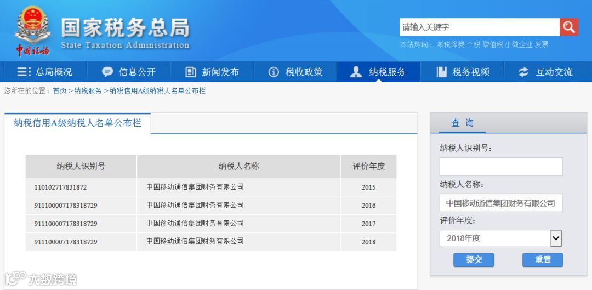The width and height of the screenshot is (592, 290).
Task: Click year value 2015
Action: [368, 187]
